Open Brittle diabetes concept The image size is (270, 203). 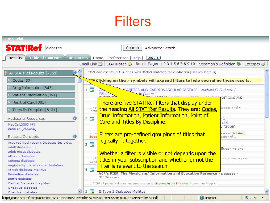click(20, 179)
